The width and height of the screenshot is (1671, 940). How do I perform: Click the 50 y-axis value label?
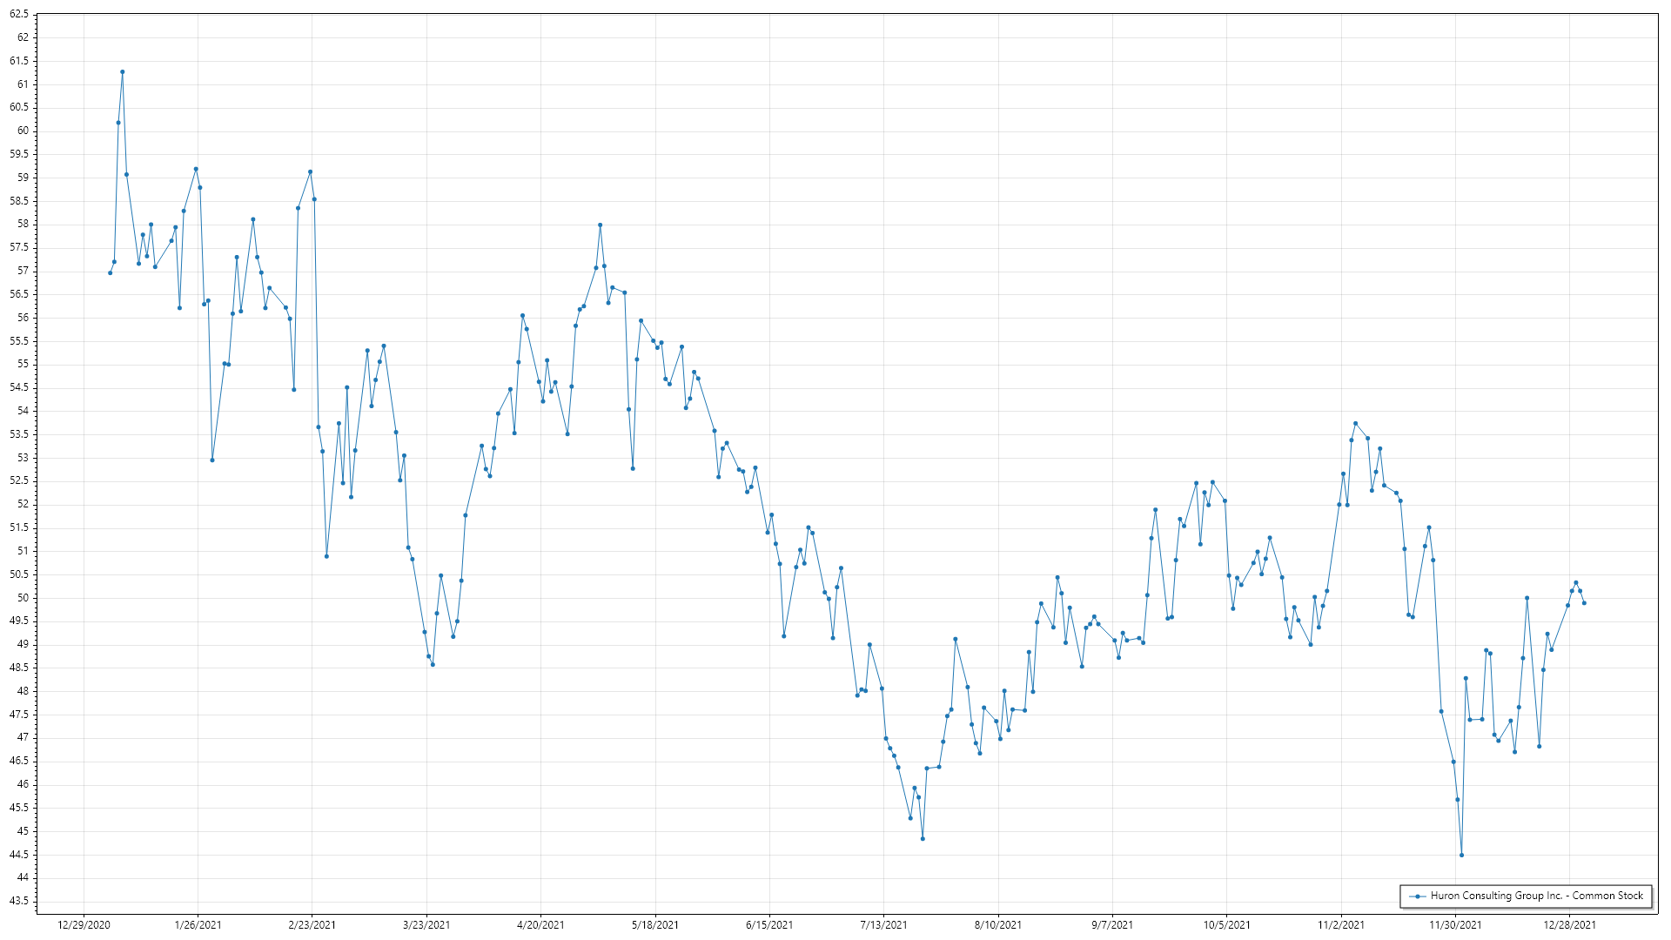click(23, 598)
